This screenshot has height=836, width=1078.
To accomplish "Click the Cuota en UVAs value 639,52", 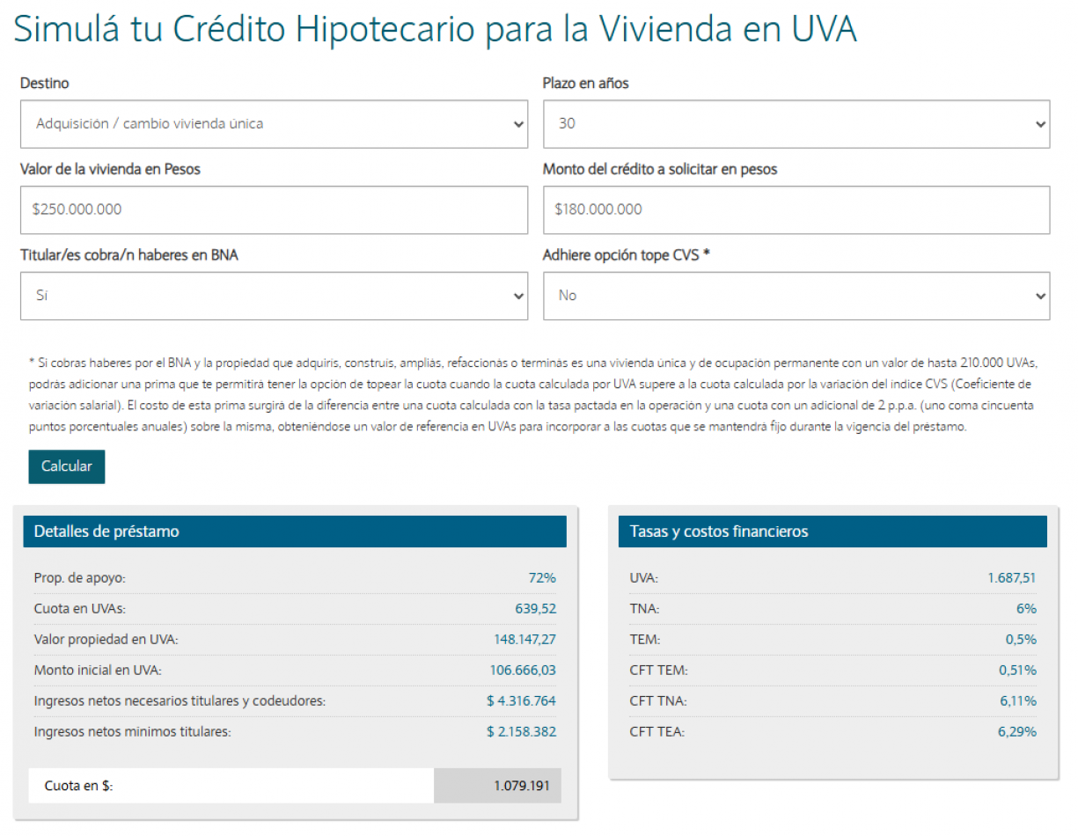I will [535, 609].
